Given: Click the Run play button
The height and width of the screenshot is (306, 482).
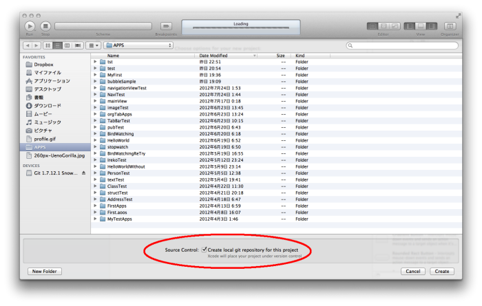Looking at the screenshot, I should coord(30,26).
